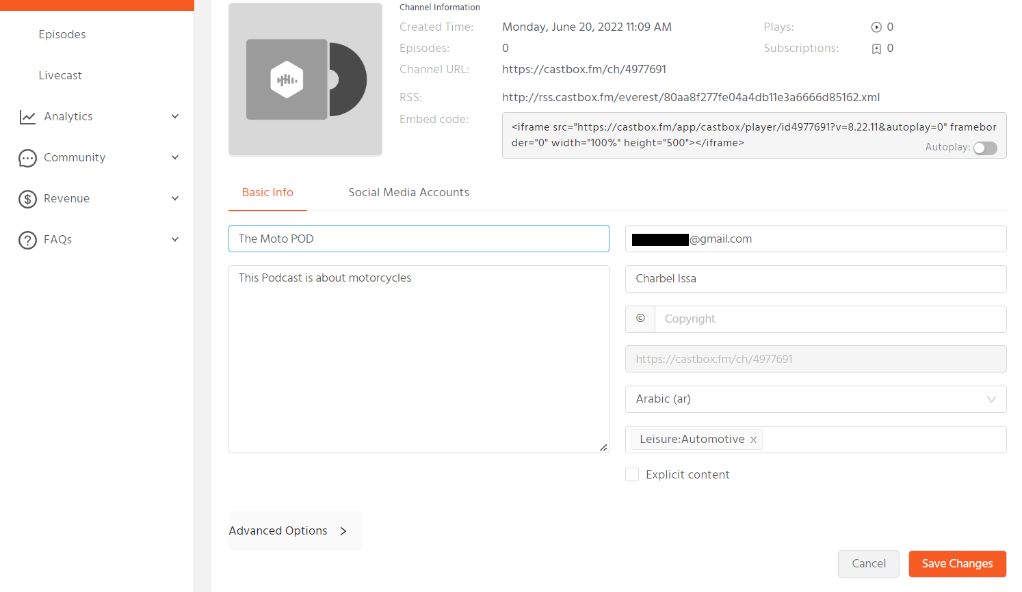Click the email input field
This screenshot has width=1022, height=592.
pos(815,239)
